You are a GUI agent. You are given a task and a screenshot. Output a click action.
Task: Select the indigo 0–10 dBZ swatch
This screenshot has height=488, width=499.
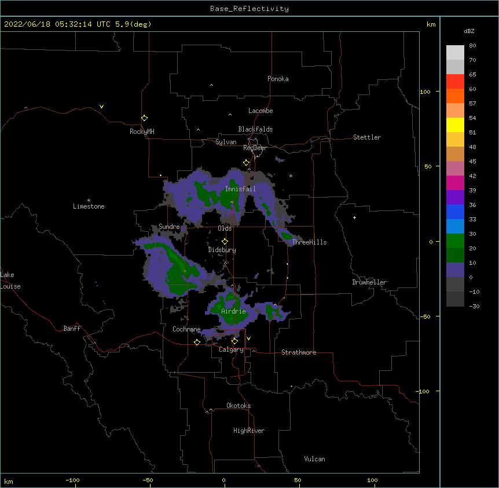point(455,270)
